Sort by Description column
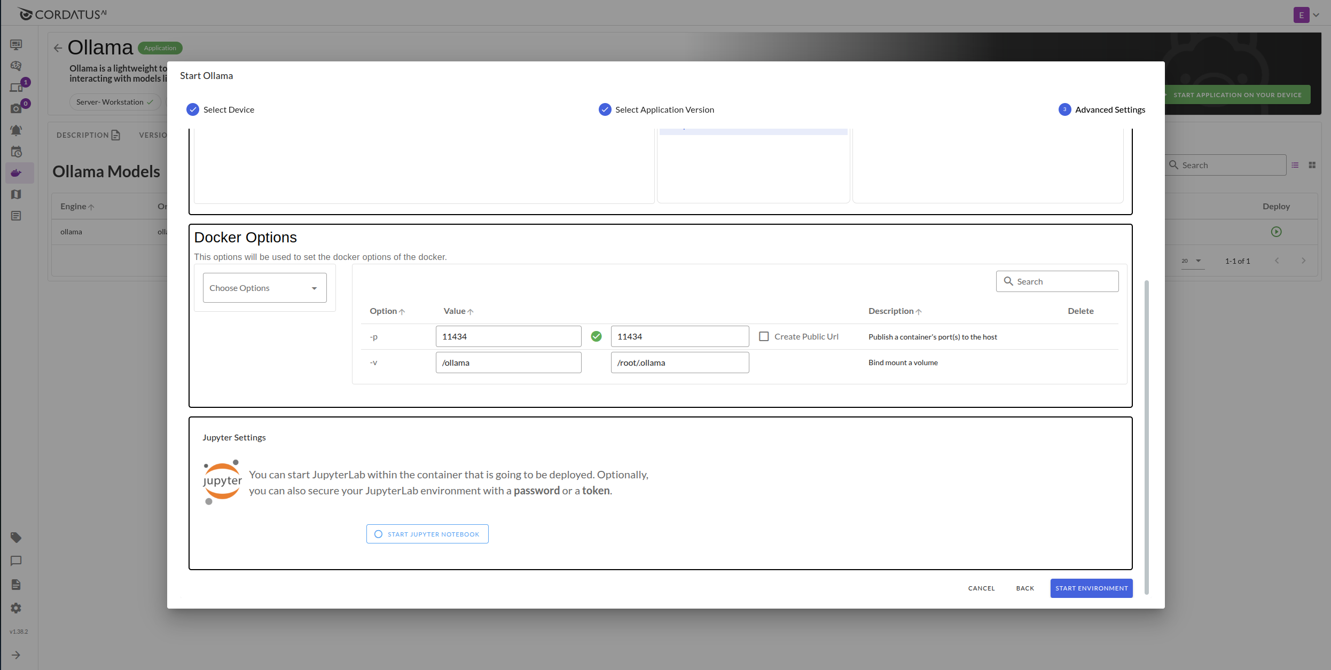 895,311
